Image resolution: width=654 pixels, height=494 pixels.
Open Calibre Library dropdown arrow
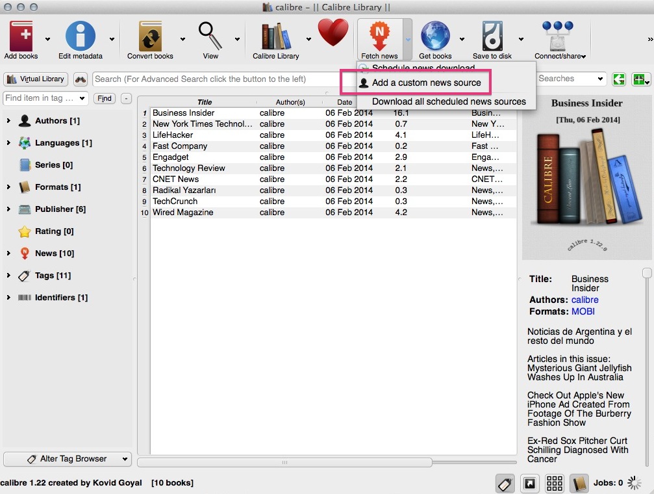click(x=308, y=39)
